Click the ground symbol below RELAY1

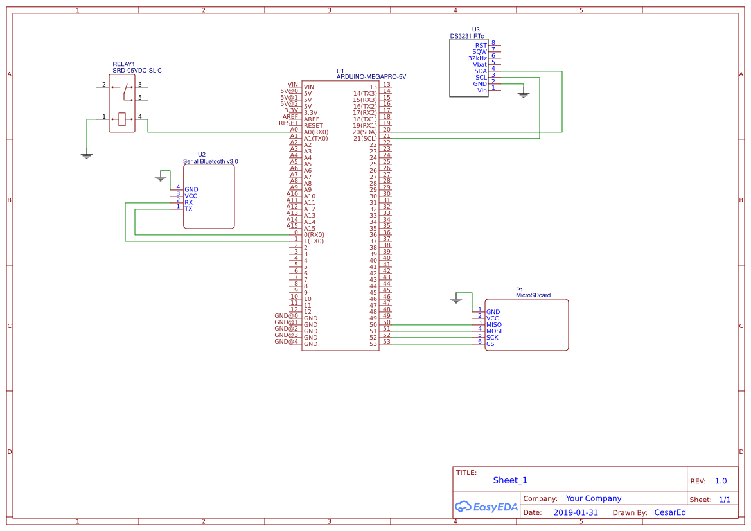(85, 155)
